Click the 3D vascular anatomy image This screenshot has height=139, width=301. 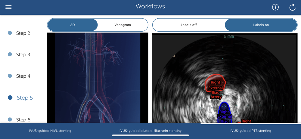(98, 78)
